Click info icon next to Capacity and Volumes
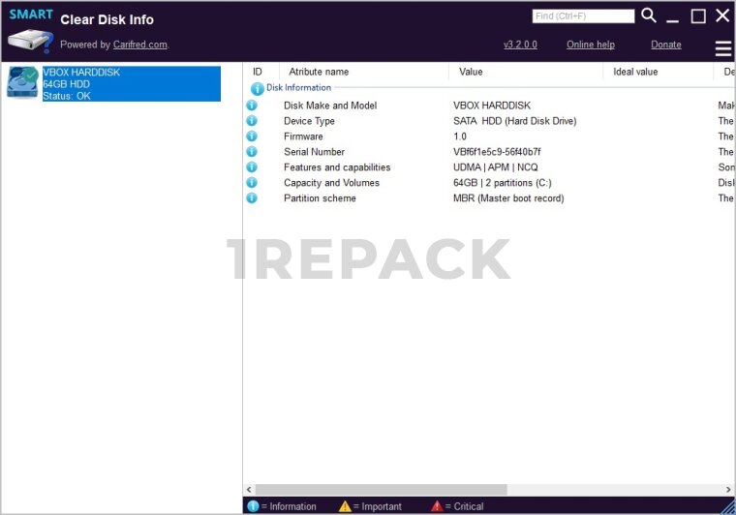The width and height of the screenshot is (736, 515). pyautogui.click(x=252, y=183)
